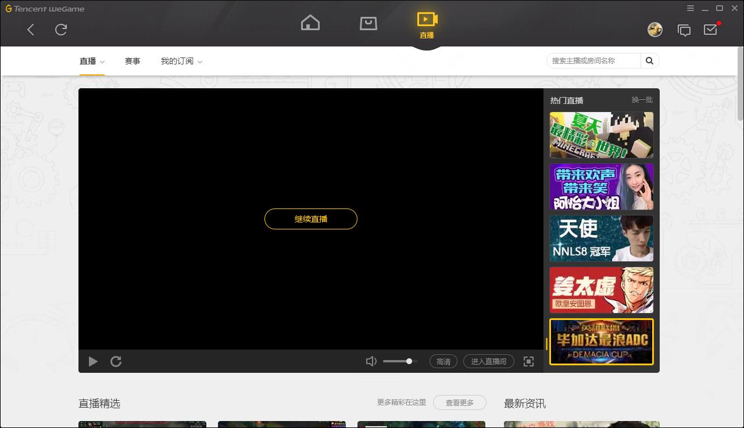Mute the stream with the speaker icon
744x428 pixels.
coord(371,361)
